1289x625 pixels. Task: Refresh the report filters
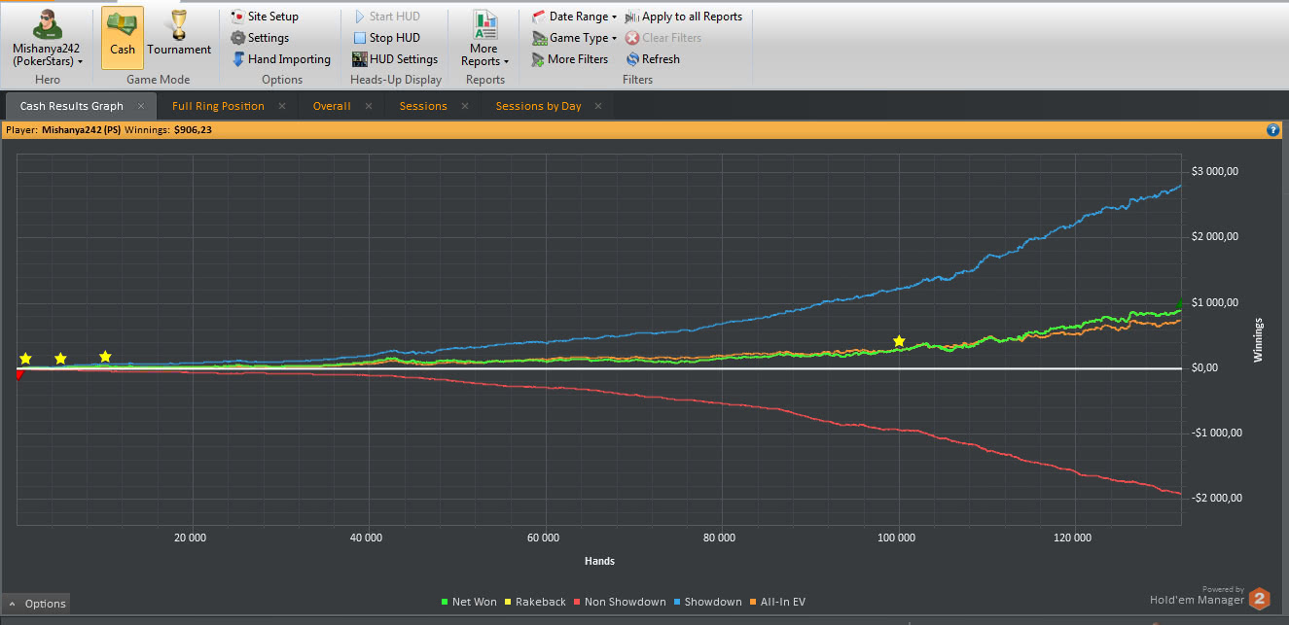(653, 59)
